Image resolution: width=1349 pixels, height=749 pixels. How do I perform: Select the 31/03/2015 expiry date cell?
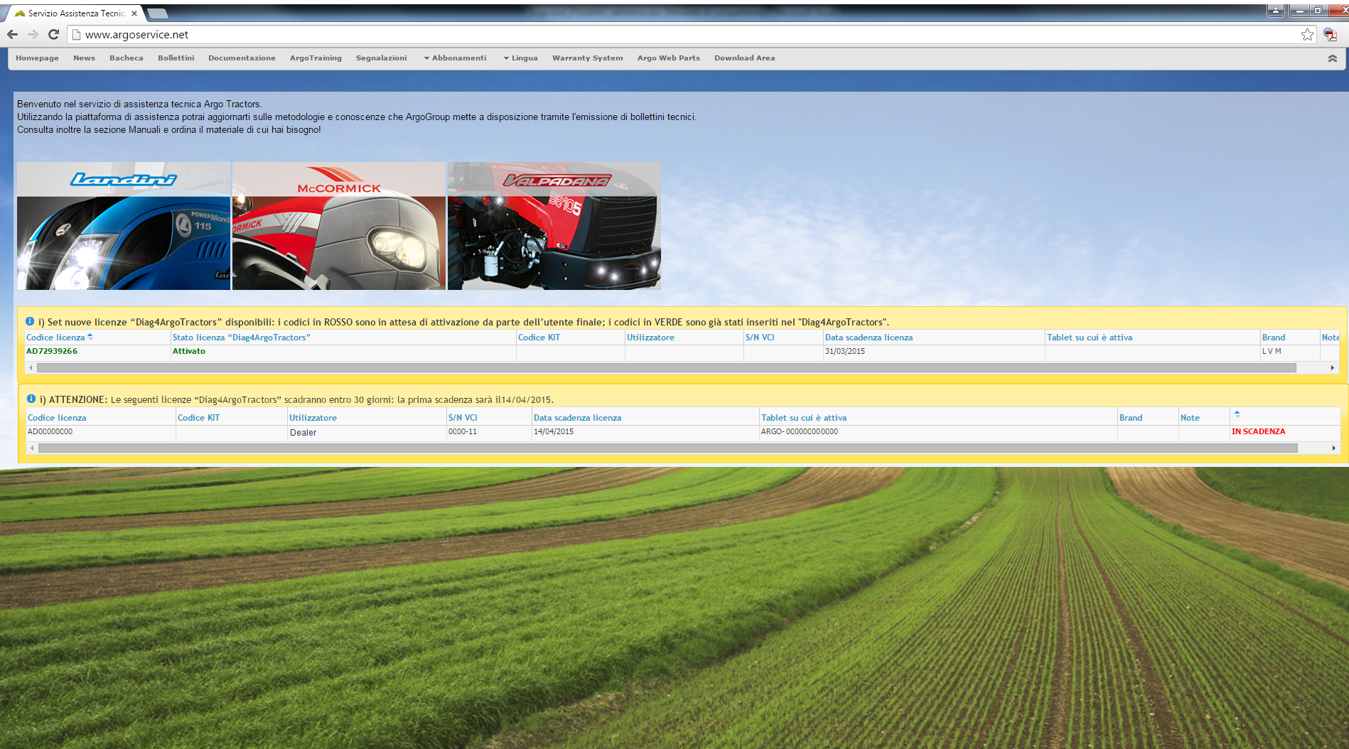point(845,351)
